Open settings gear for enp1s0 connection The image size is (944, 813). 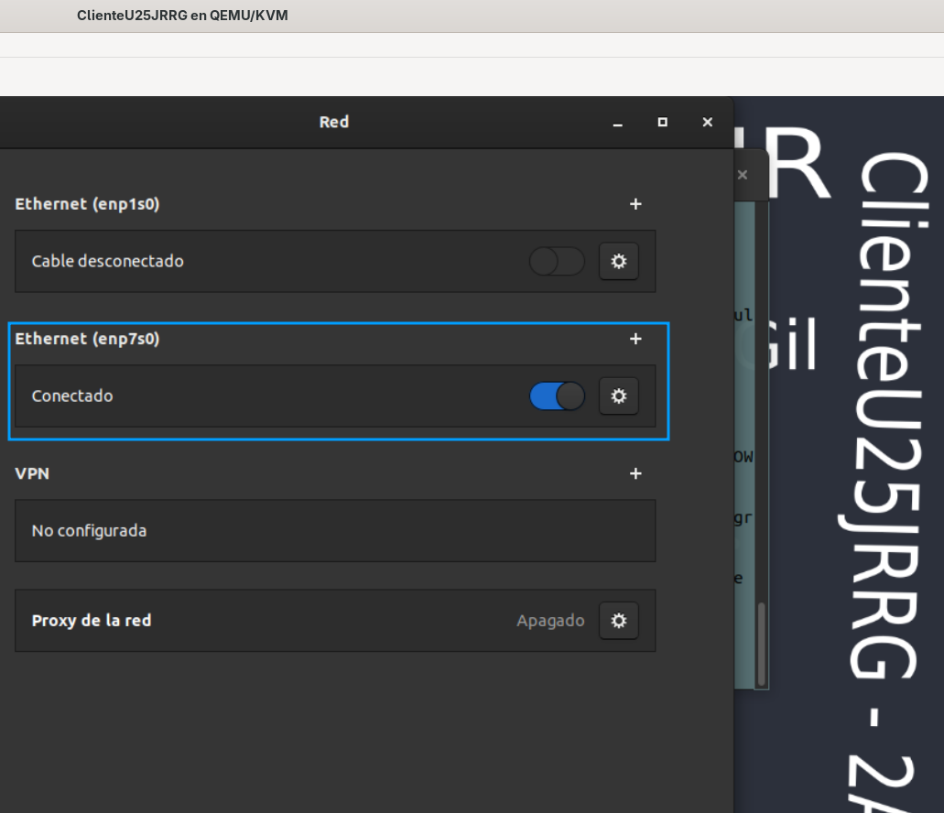tap(618, 261)
